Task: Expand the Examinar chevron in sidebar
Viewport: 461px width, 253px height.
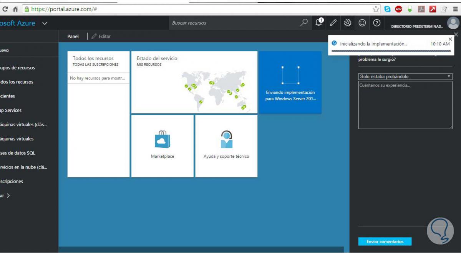Action: coord(8,195)
